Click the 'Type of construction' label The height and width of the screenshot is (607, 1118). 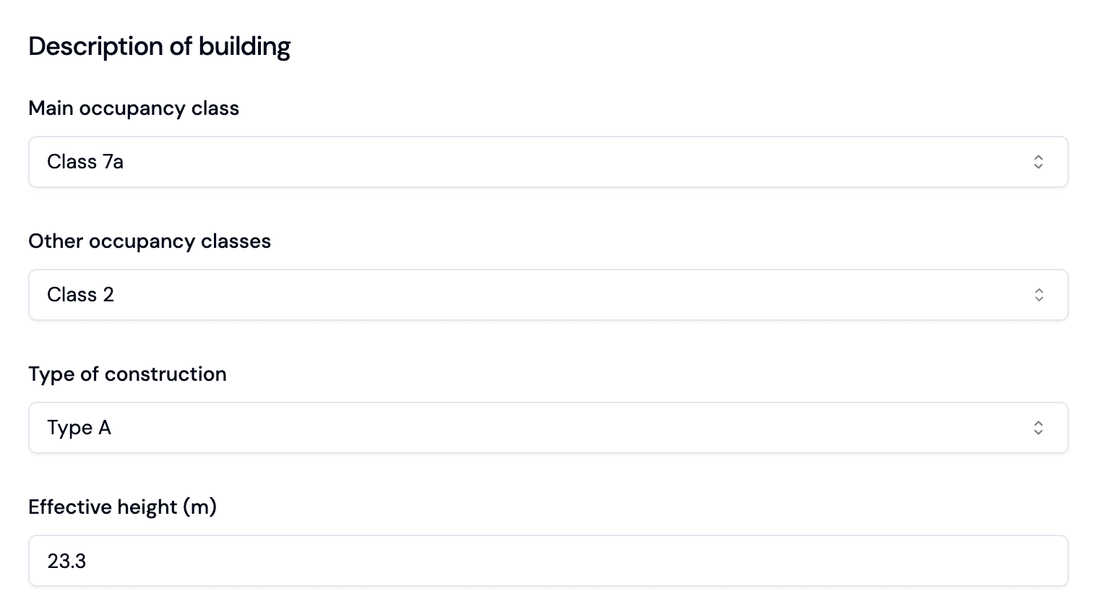pyautogui.click(x=127, y=374)
